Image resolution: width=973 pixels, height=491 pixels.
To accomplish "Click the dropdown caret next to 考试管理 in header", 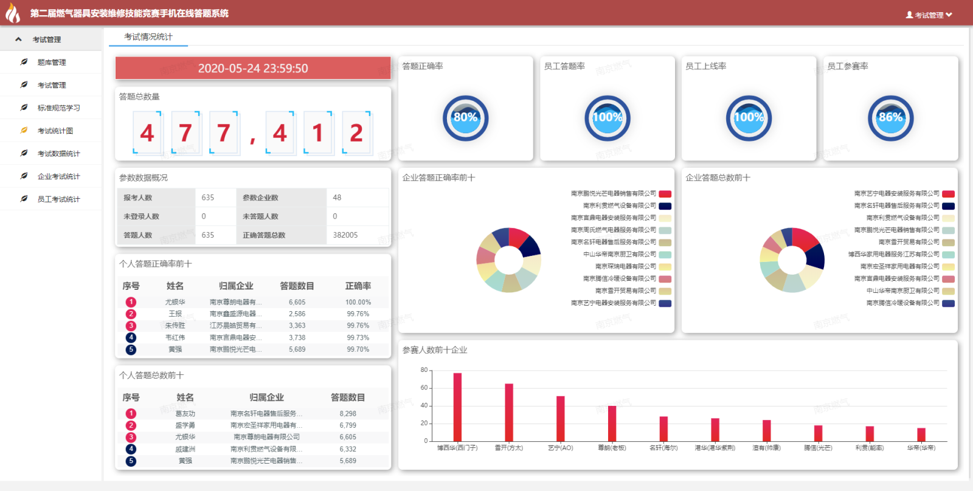I will (949, 15).
